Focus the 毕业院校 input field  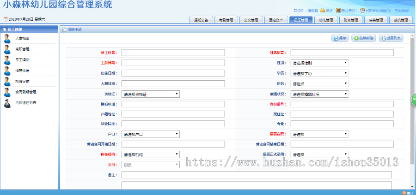coord(173,124)
